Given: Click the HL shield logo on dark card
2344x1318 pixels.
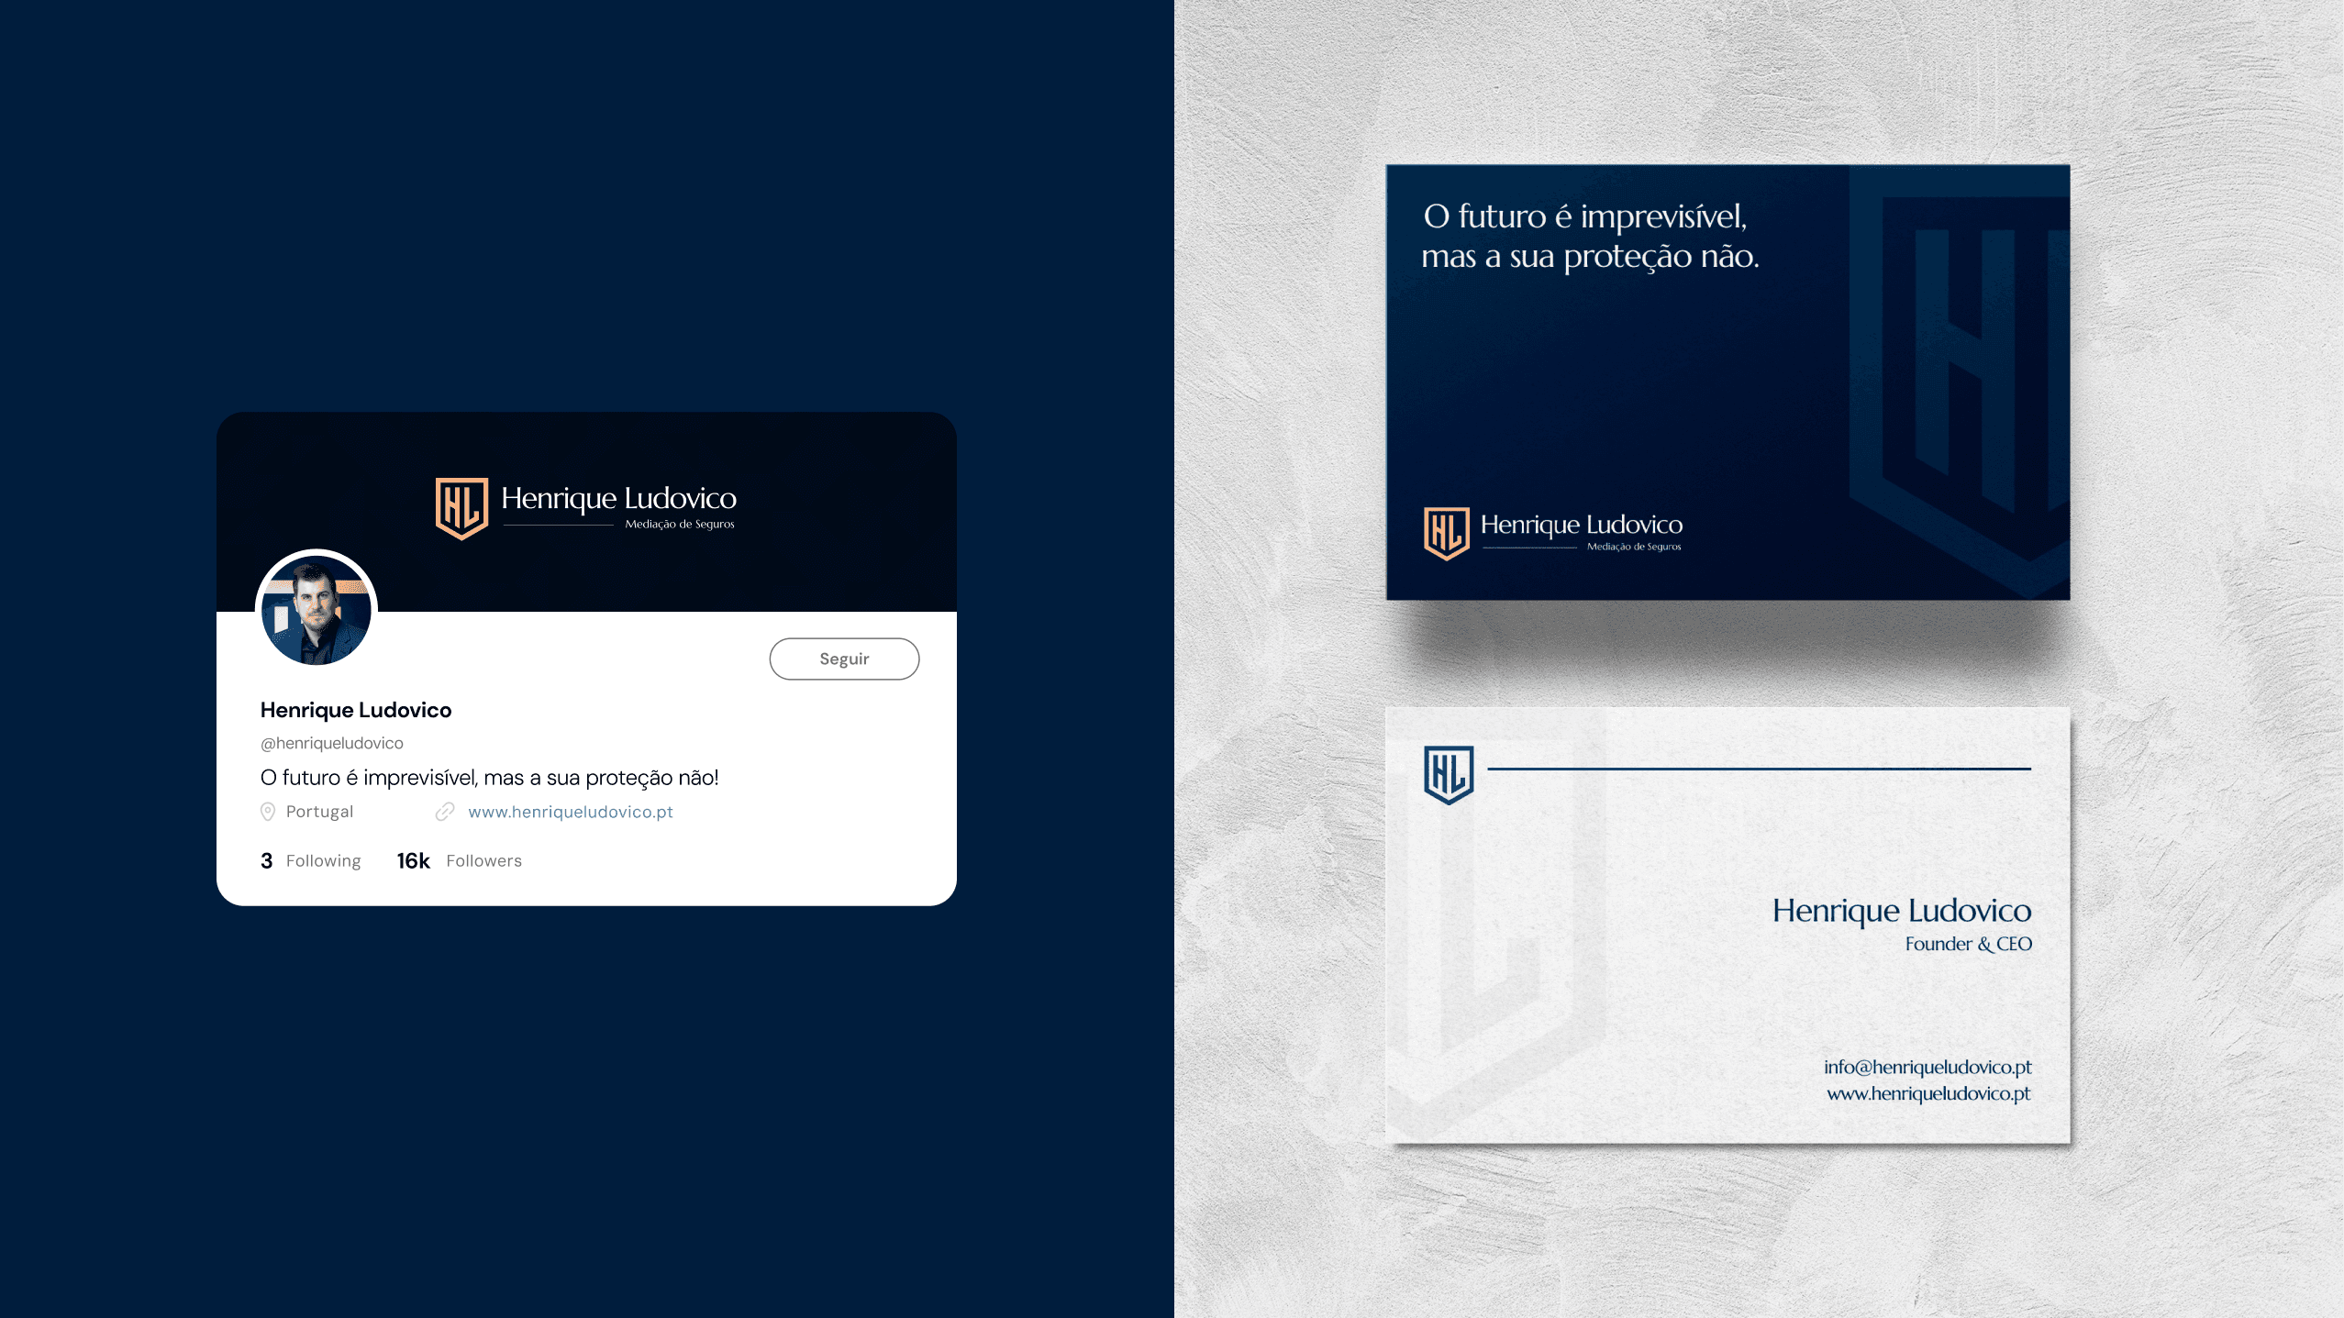Looking at the screenshot, I should coord(1444,531).
